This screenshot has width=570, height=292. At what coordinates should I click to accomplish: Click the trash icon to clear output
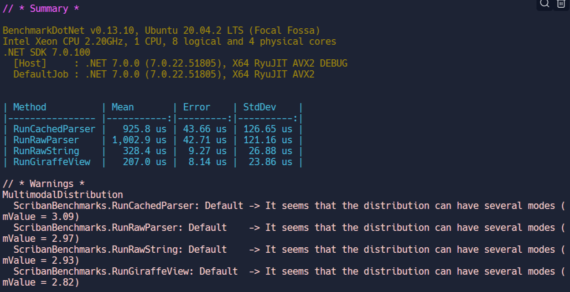tap(560, 4)
